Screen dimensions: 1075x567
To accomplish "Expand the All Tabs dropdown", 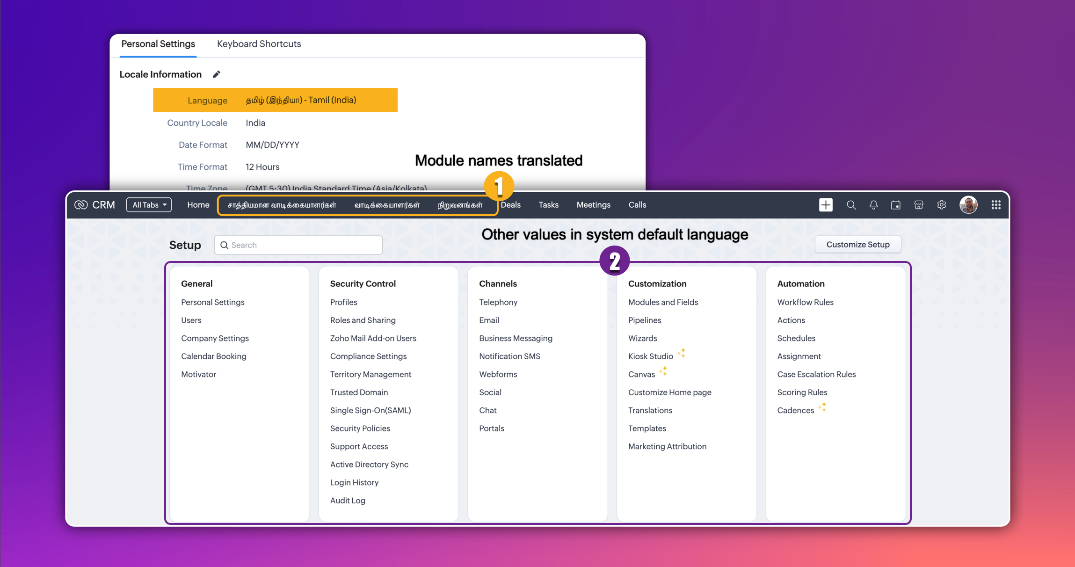I will 149,205.
